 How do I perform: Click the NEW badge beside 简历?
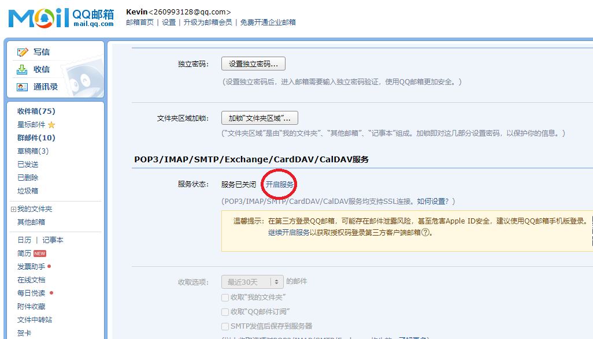point(40,254)
